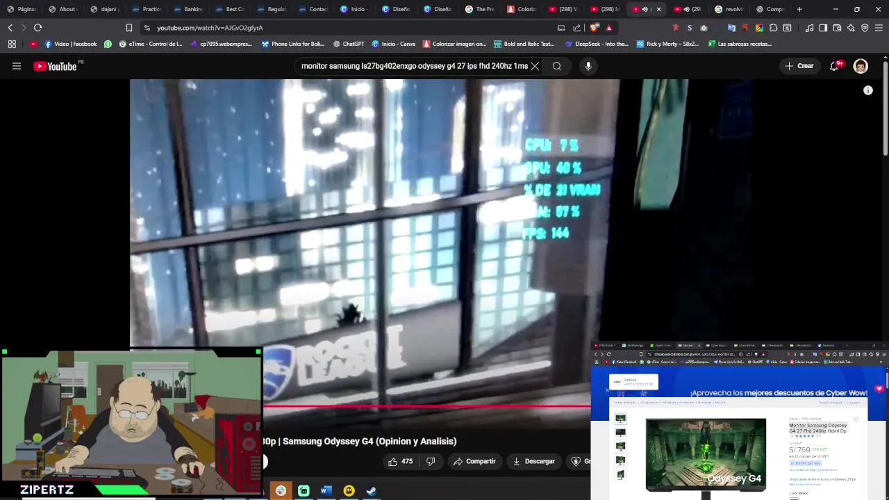The width and height of the screenshot is (889, 500).
Task: Go to the YouTube home logo
Action: (x=55, y=66)
